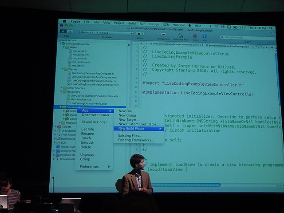Select file mo_accel.h

[79, 51]
